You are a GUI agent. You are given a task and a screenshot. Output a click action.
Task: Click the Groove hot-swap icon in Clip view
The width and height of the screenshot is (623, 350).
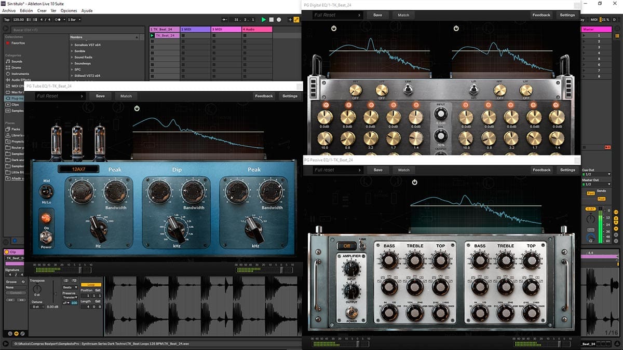click(x=23, y=282)
